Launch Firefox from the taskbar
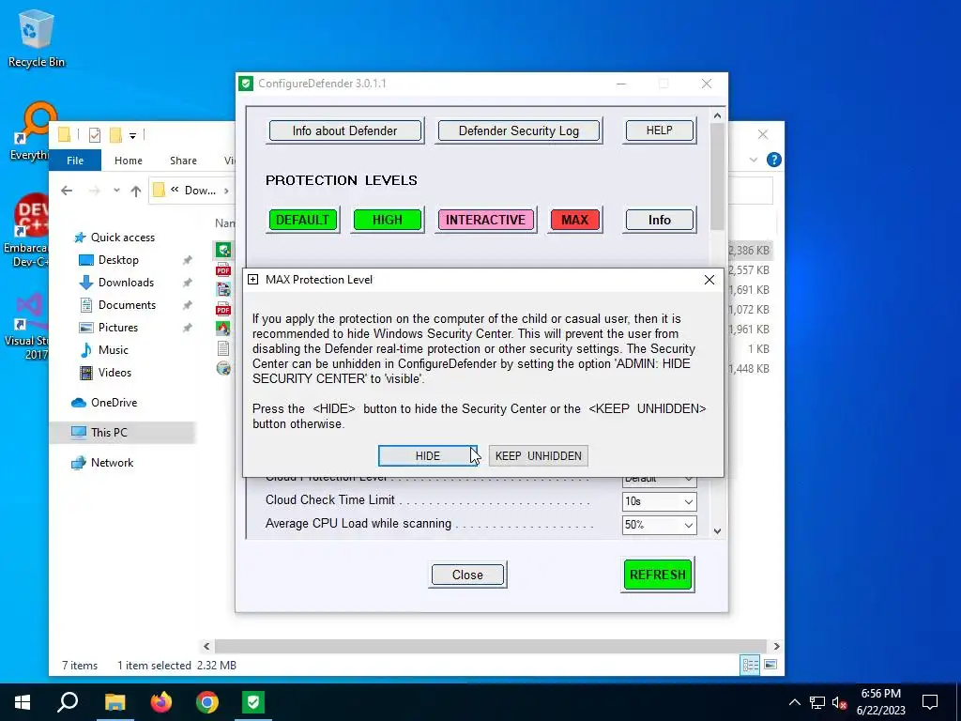The width and height of the screenshot is (961, 721). pyautogui.click(x=161, y=702)
